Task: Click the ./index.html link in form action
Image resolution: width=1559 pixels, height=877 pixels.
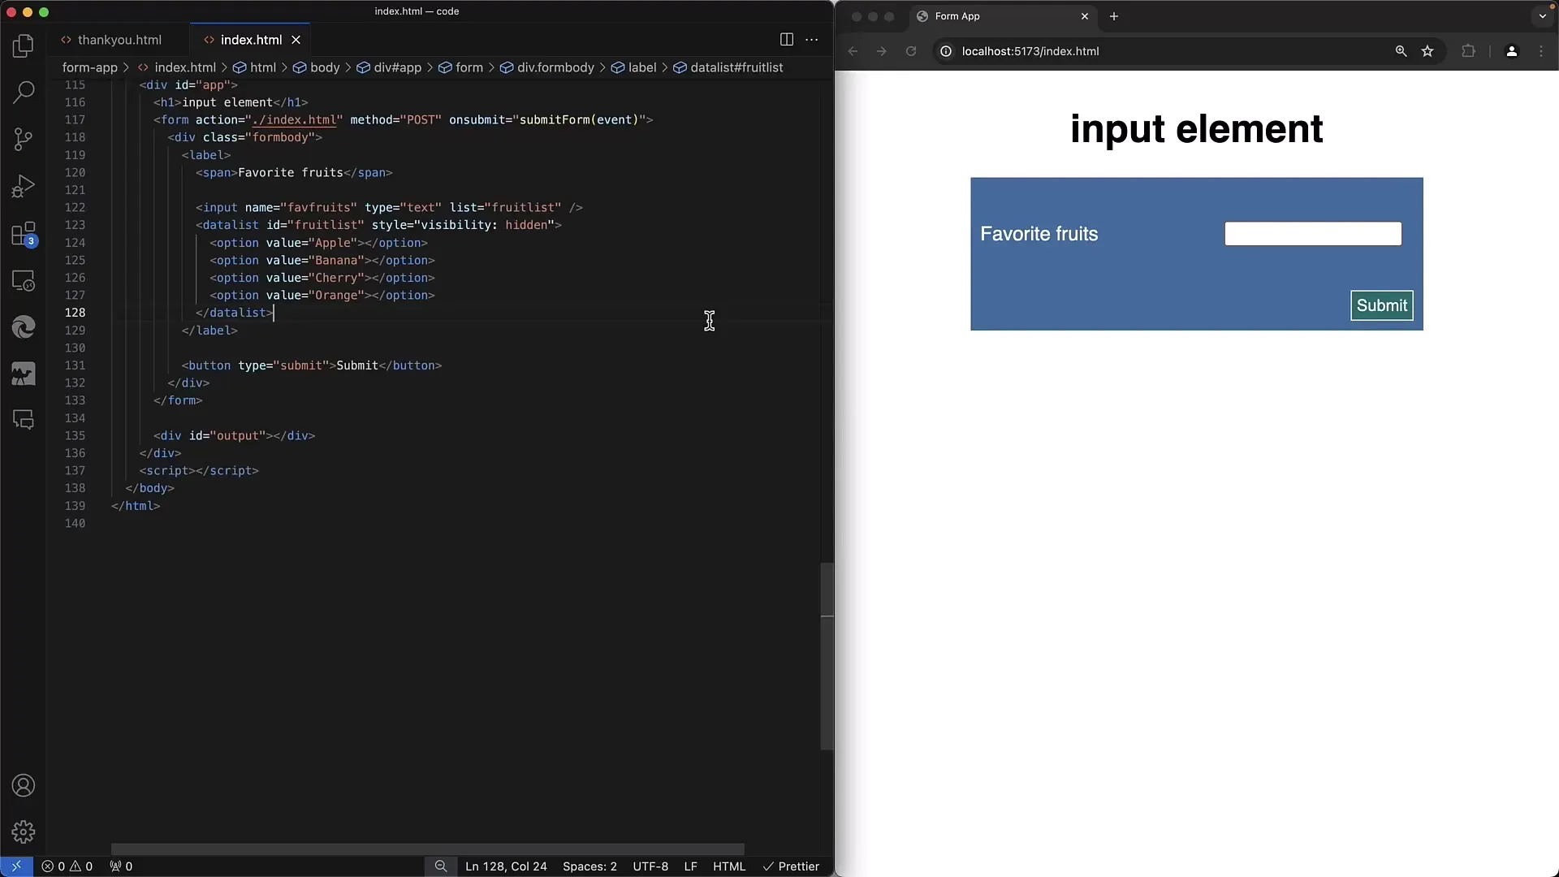Action: click(294, 119)
